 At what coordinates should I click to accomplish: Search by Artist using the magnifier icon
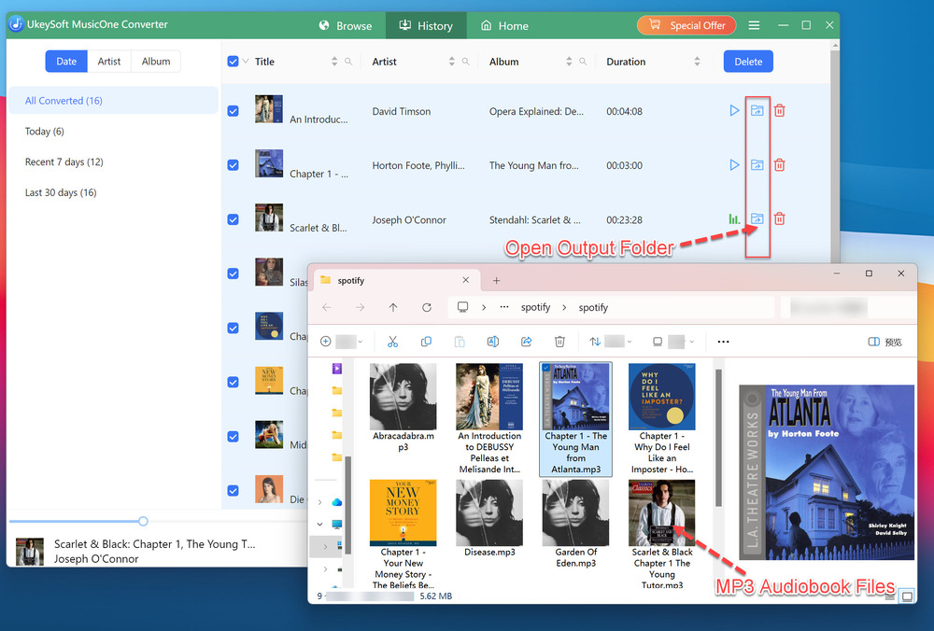pyautogui.click(x=466, y=62)
